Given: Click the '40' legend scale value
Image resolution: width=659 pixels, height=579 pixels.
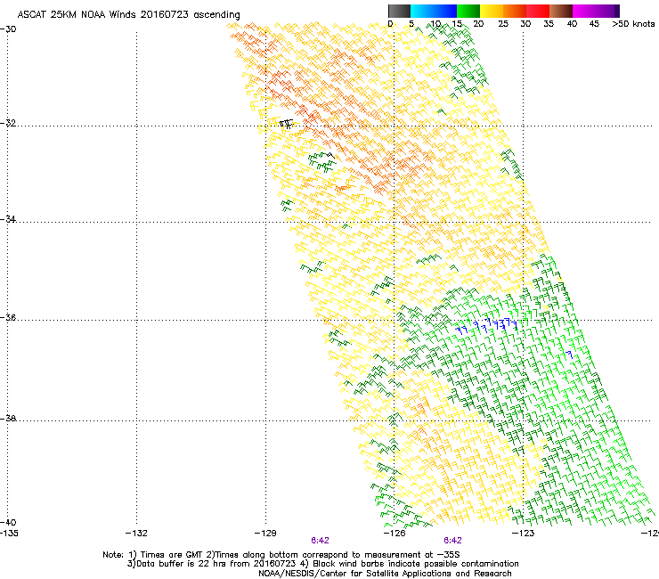Looking at the screenshot, I should pyautogui.click(x=572, y=24).
